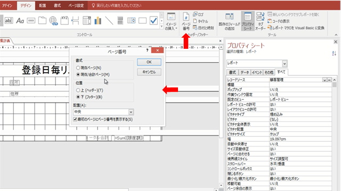Show the next row of the controls gallery

(161, 21)
